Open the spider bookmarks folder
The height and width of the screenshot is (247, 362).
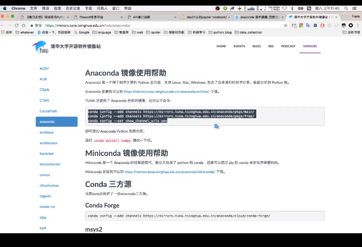click(x=153, y=32)
